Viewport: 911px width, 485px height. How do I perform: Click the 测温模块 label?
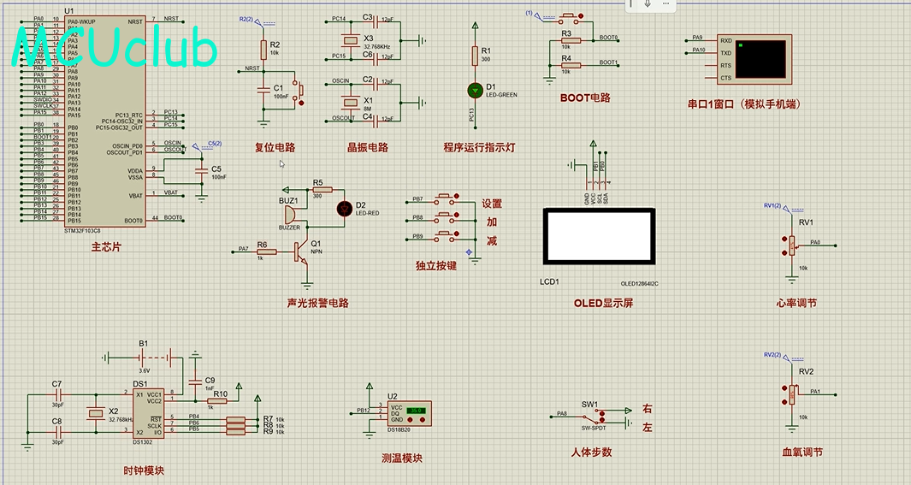pos(402,458)
